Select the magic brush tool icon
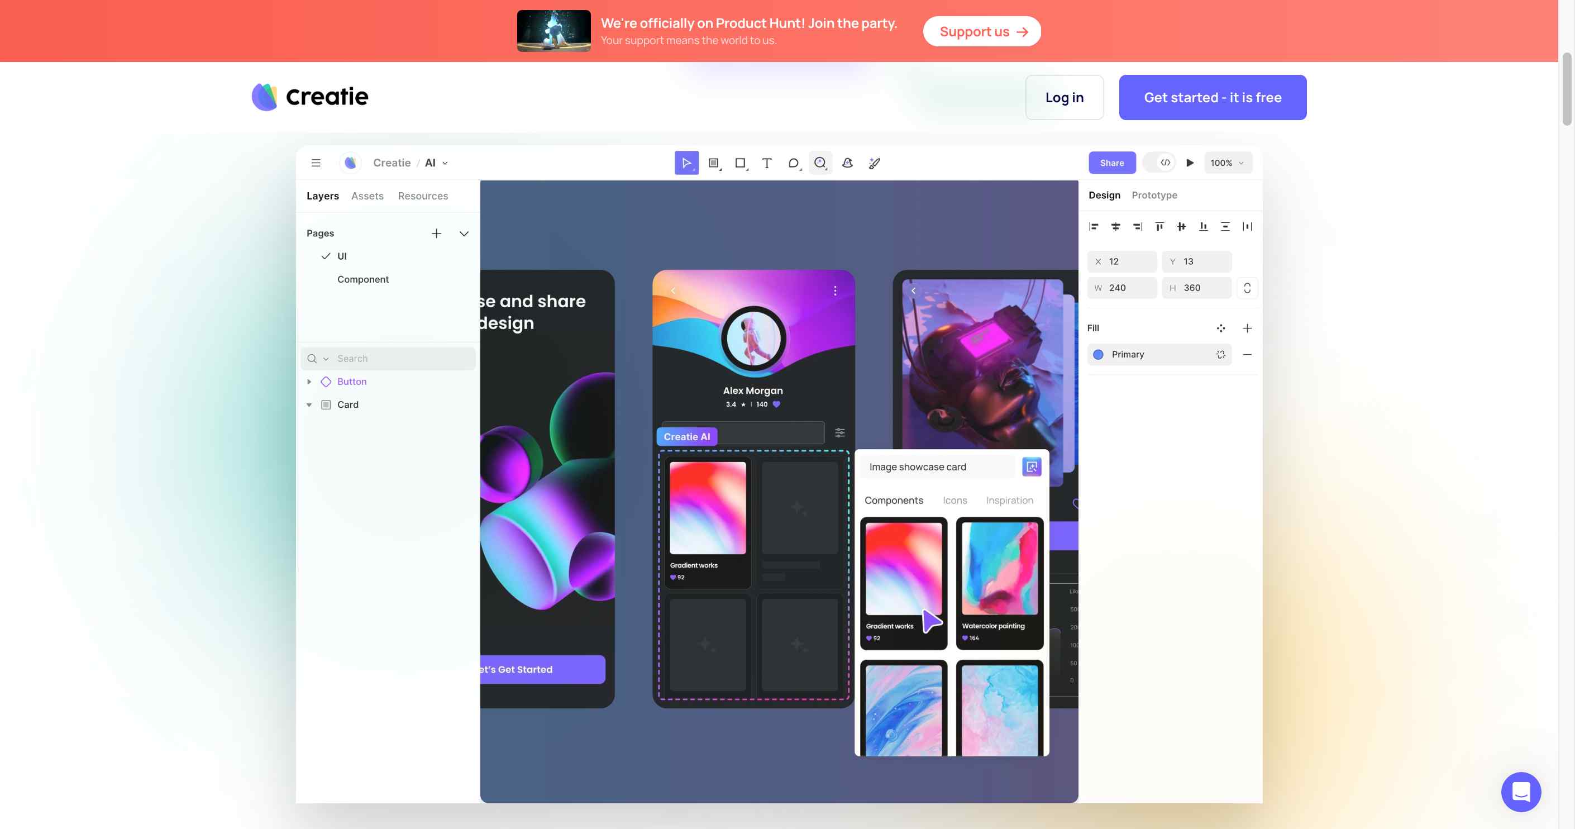The image size is (1575, 829). (x=874, y=163)
